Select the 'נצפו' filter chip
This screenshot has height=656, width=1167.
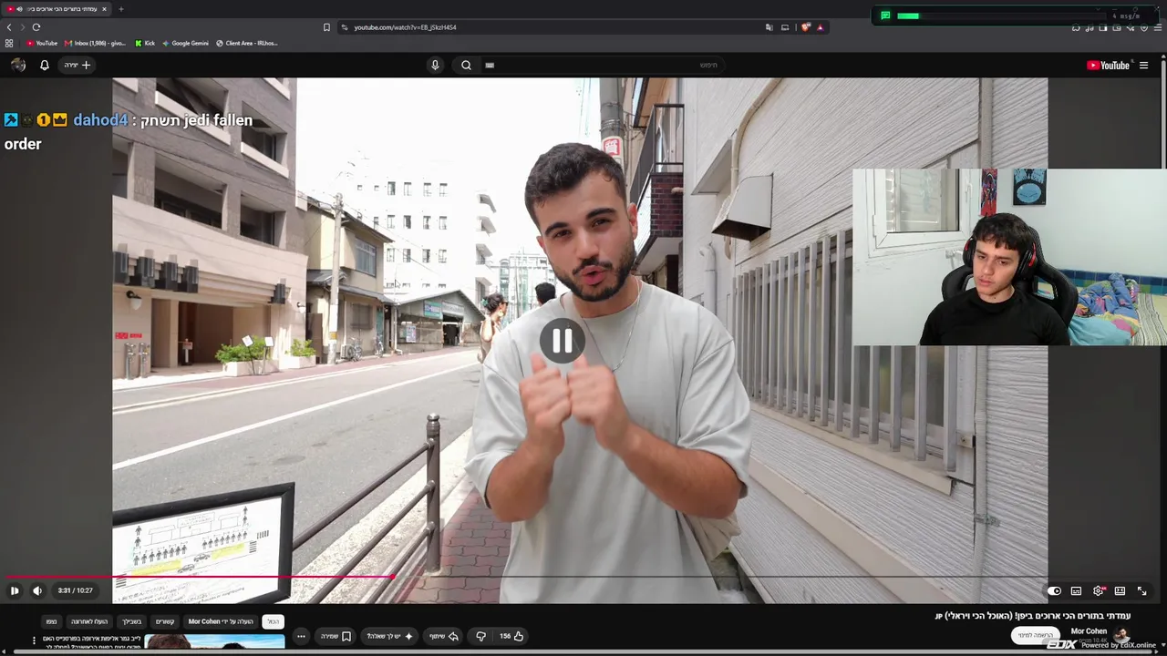51,621
